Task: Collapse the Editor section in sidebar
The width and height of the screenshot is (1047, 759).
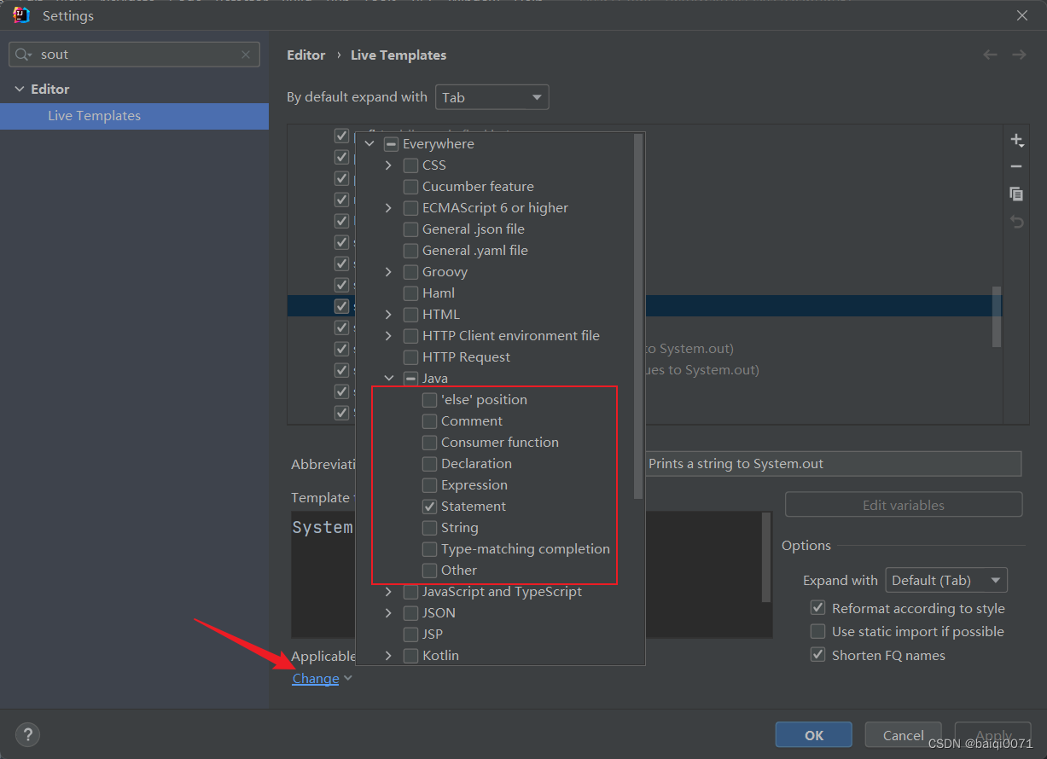Action: click(x=20, y=89)
